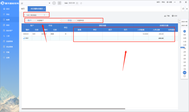Print the report with 打印
Viewport: 189px width, 112px height.
point(174,16)
